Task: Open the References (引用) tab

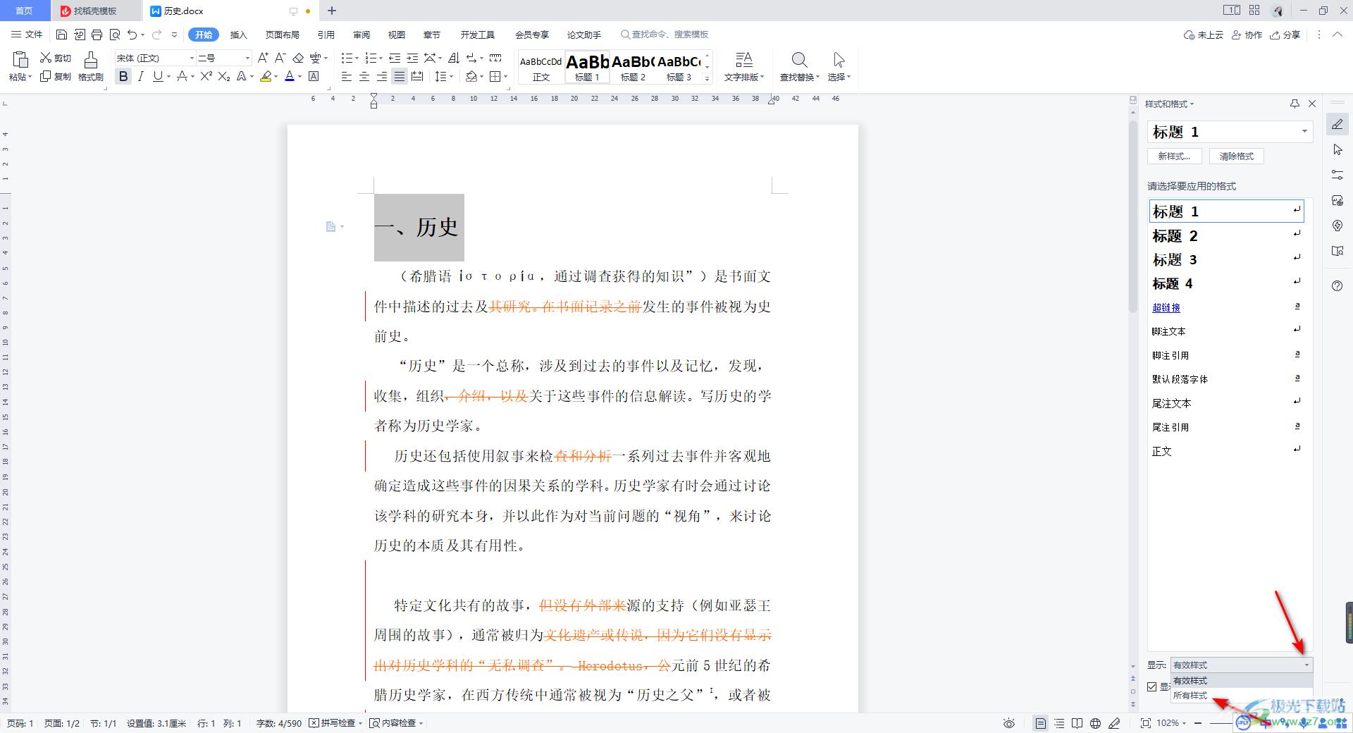Action: coord(326,35)
